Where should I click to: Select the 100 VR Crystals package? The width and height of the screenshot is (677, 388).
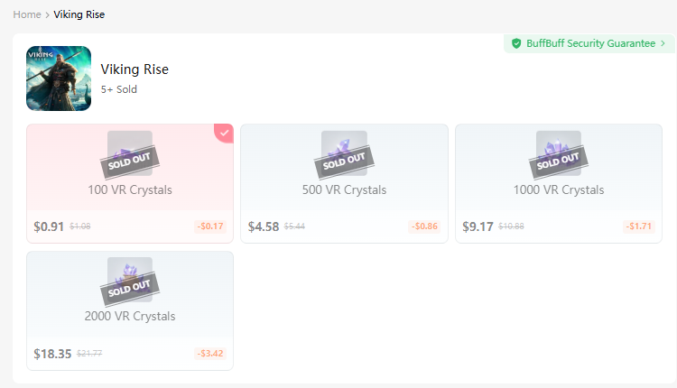[x=130, y=190]
